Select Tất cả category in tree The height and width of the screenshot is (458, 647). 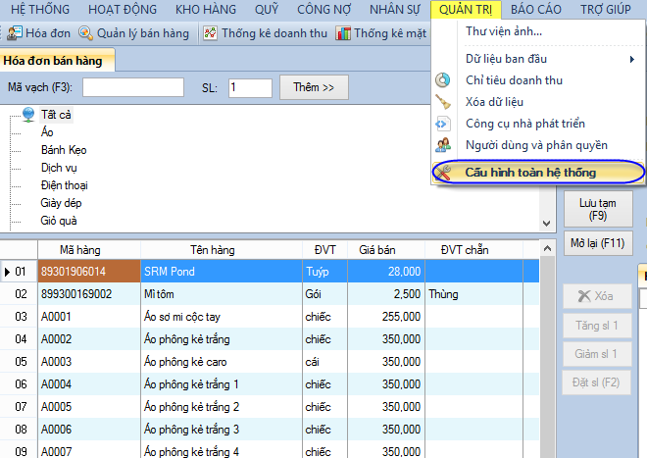click(x=56, y=115)
